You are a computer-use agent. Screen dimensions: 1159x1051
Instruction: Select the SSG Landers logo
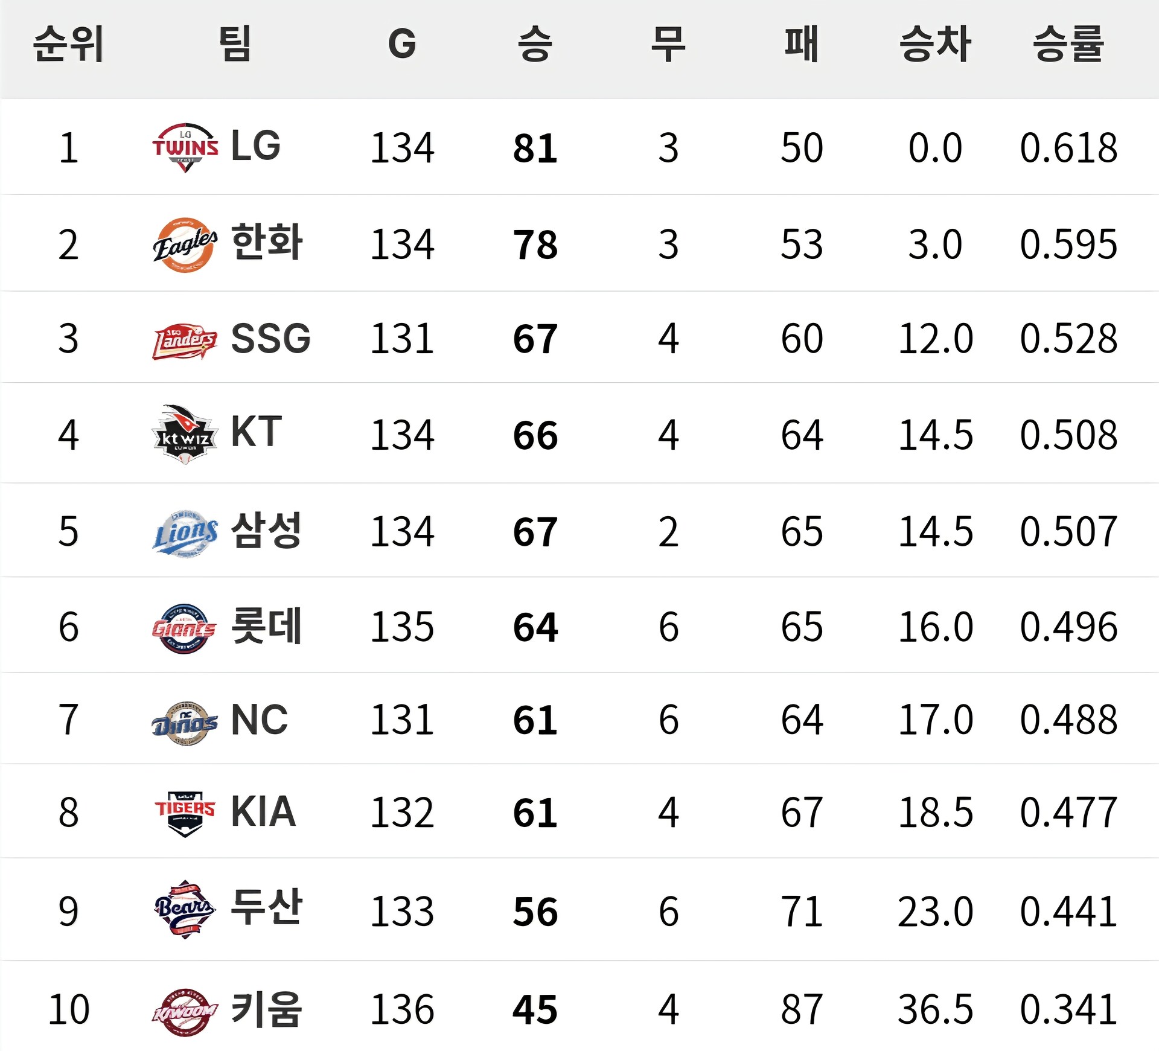point(185,340)
